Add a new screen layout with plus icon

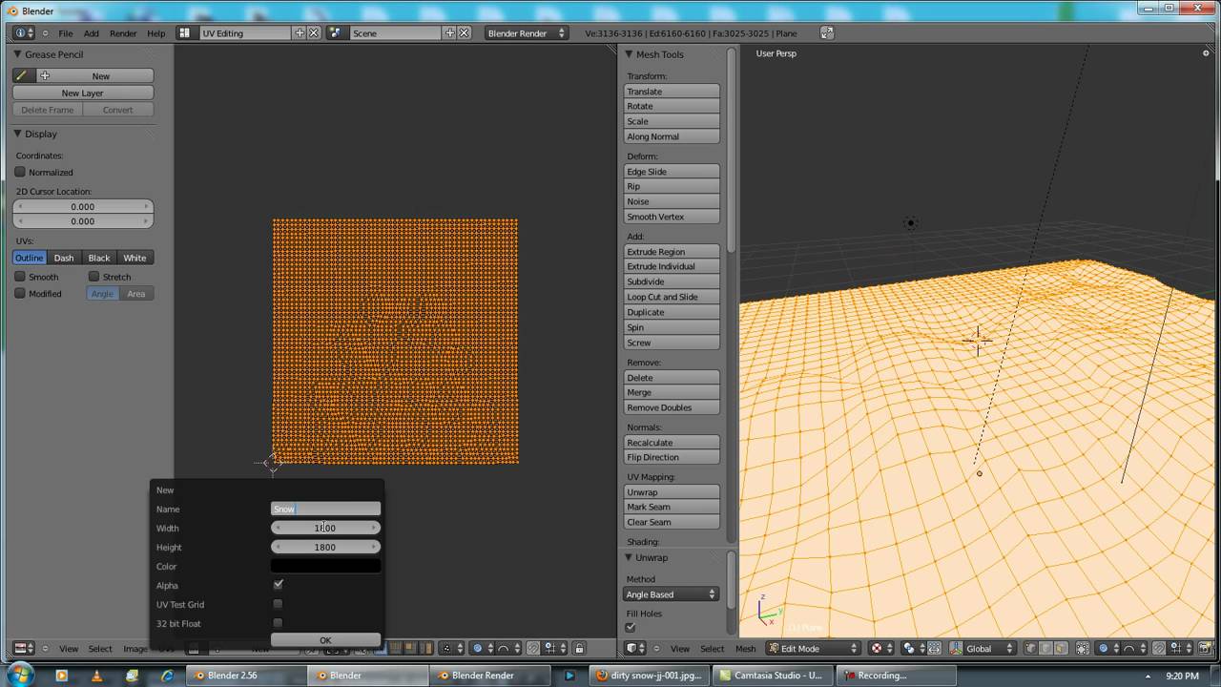pyautogui.click(x=300, y=32)
